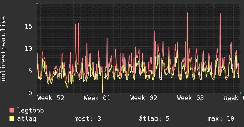This screenshot has height=127, width=244.
Task: Click the 'Week 02' x-axis label
Action: (x=144, y=98)
